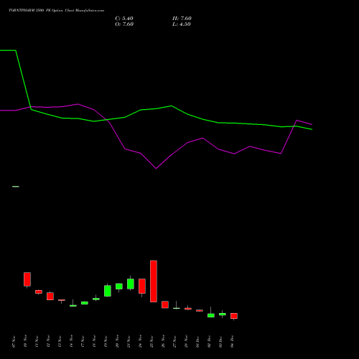Click the 04 Dec date label

232,342
